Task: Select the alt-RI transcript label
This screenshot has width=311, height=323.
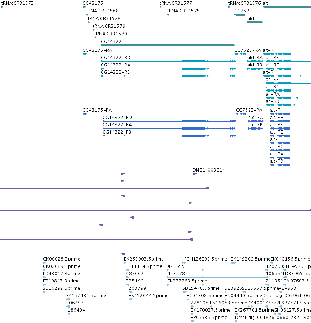Action: 269,50
